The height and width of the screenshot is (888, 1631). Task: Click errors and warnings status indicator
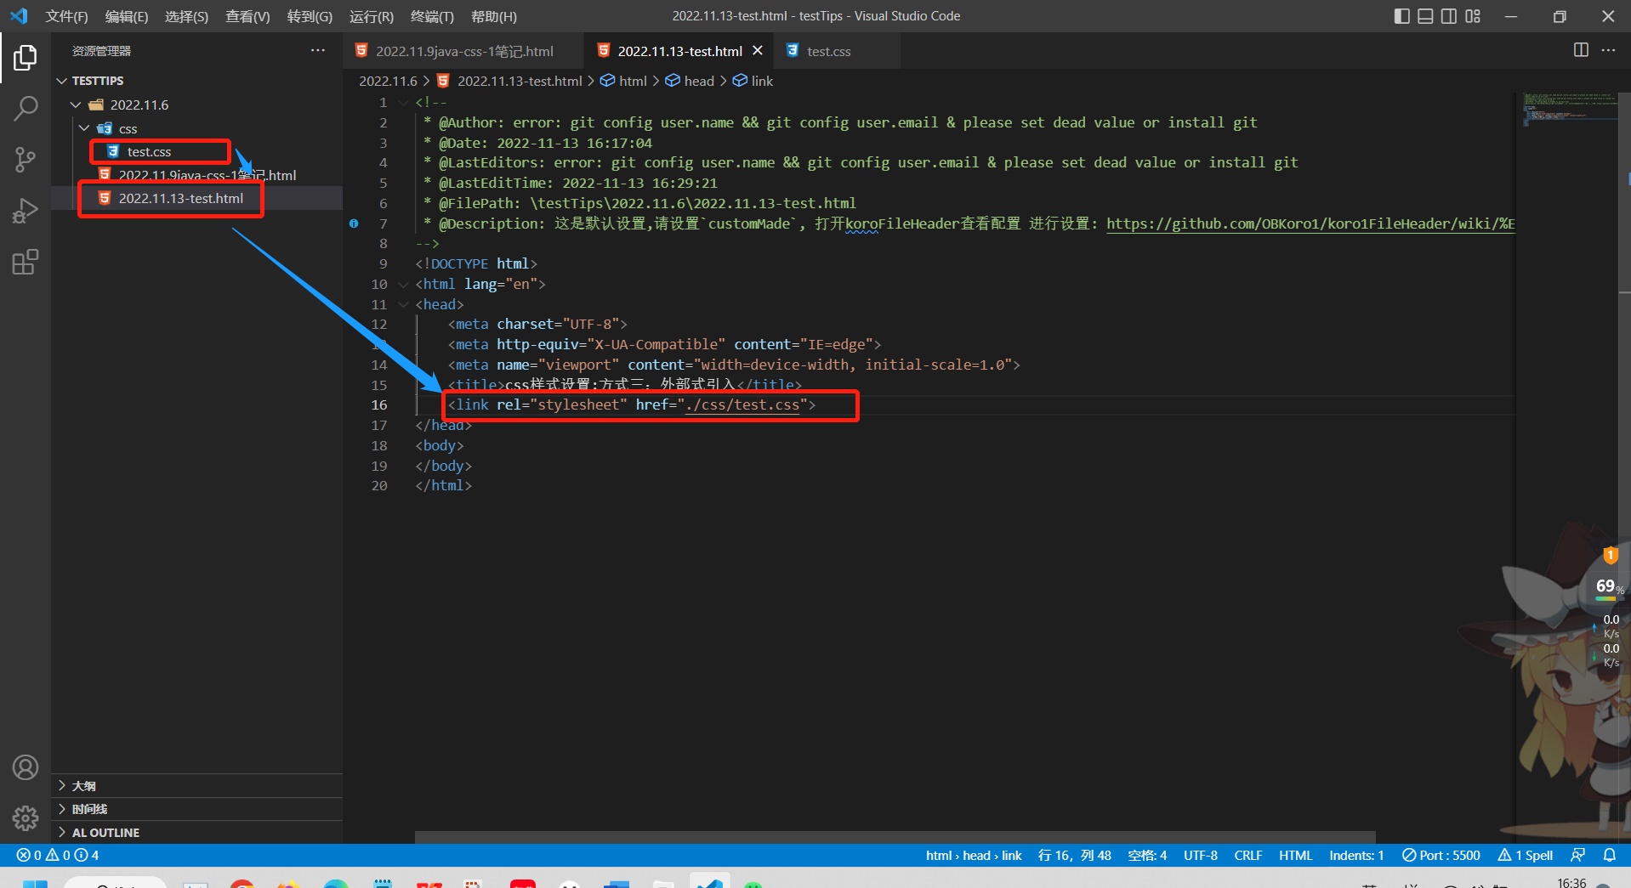tap(58, 855)
